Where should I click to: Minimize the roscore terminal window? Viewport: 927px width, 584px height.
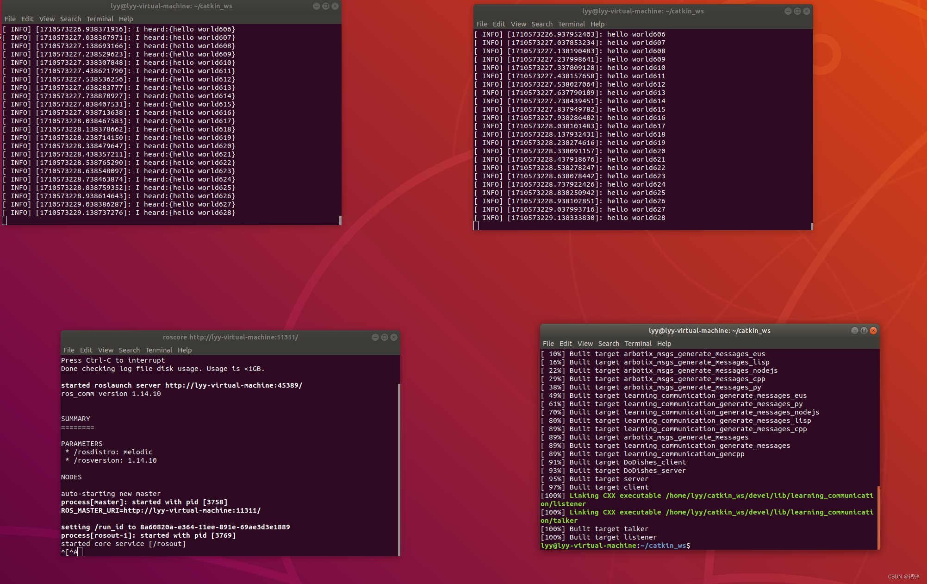click(375, 337)
